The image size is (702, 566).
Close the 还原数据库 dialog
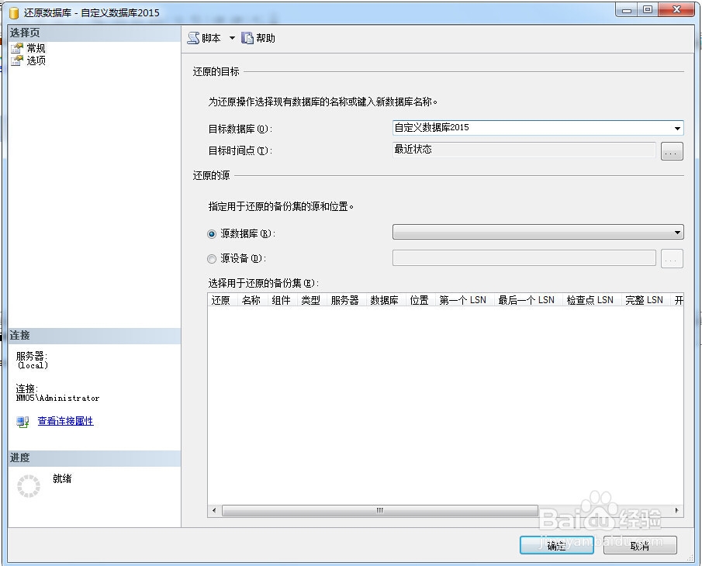(x=676, y=10)
